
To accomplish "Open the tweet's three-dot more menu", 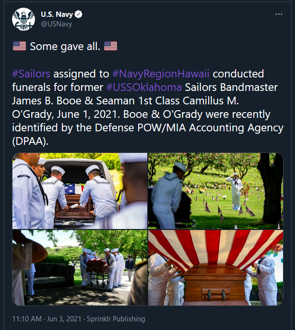I will tap(279, 14).
